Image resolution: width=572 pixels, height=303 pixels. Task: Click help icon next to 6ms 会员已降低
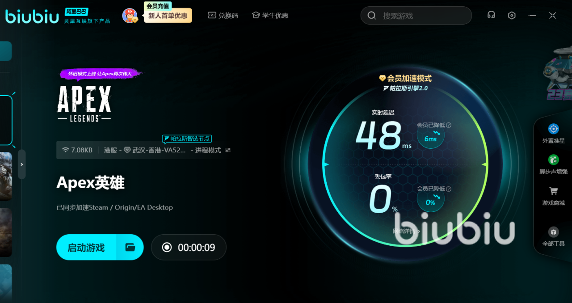(449, 125)
